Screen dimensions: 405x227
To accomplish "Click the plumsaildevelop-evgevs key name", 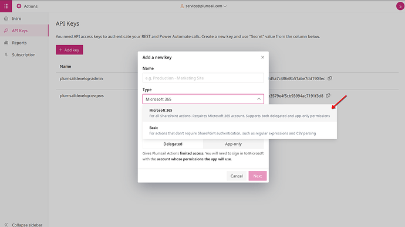I will click(x=82, y=95).
